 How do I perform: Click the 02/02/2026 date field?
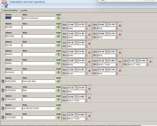[x=13, y=99]
